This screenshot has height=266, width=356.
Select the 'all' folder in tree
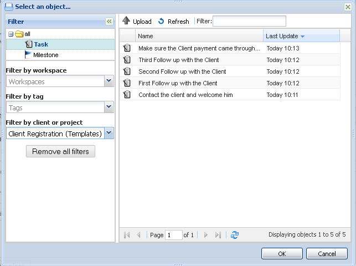coord(27,34)
